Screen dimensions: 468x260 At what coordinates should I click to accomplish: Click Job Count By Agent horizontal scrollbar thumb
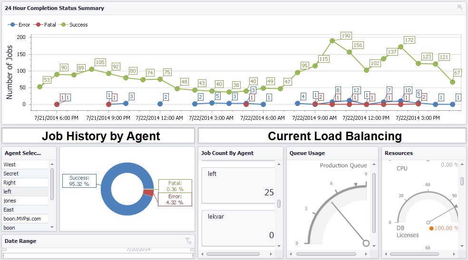[233, 254]
